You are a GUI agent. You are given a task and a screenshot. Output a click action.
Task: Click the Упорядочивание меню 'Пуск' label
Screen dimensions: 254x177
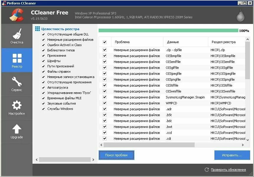[x=69, y=93]
